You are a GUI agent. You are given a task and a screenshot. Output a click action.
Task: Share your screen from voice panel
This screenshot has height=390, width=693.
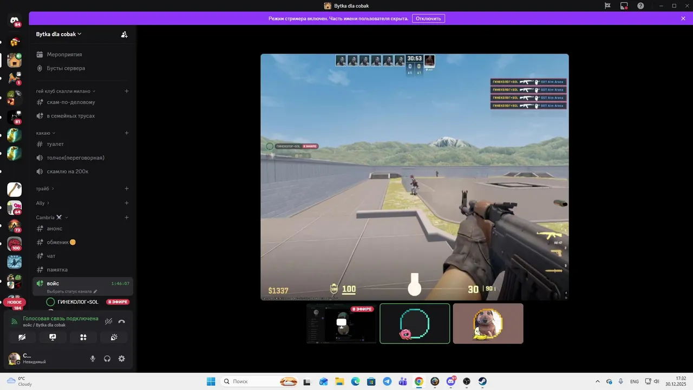coord(53,337)
